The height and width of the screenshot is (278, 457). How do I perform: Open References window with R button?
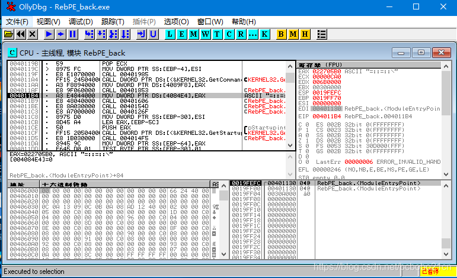241,34
